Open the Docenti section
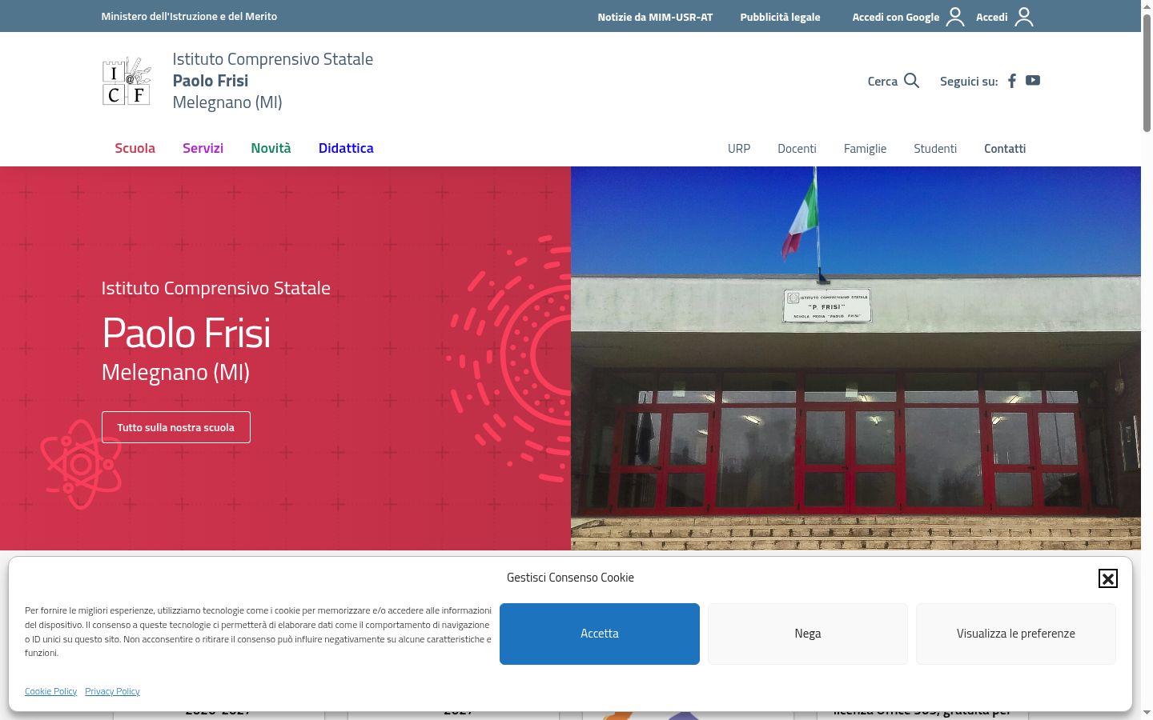 pos(797,149)
